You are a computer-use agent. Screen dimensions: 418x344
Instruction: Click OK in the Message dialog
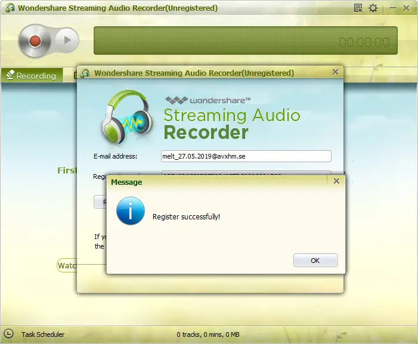(x=315, y=261)
